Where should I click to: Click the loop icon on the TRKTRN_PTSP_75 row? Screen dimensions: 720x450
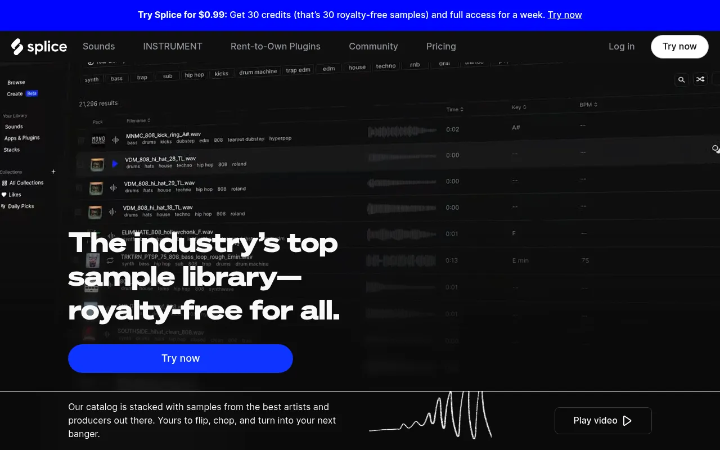(x=110, y=260)
